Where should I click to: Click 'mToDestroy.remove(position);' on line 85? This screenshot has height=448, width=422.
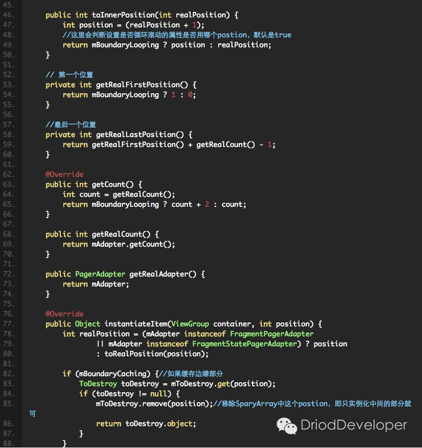point(154,404)
